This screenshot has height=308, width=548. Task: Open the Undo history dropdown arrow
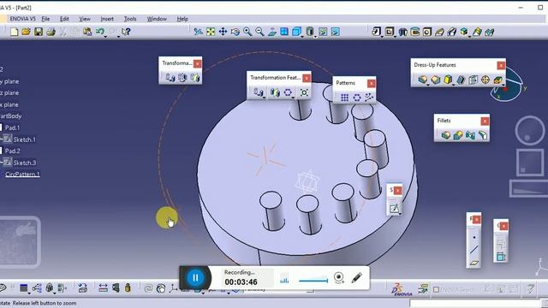[105, 36]
